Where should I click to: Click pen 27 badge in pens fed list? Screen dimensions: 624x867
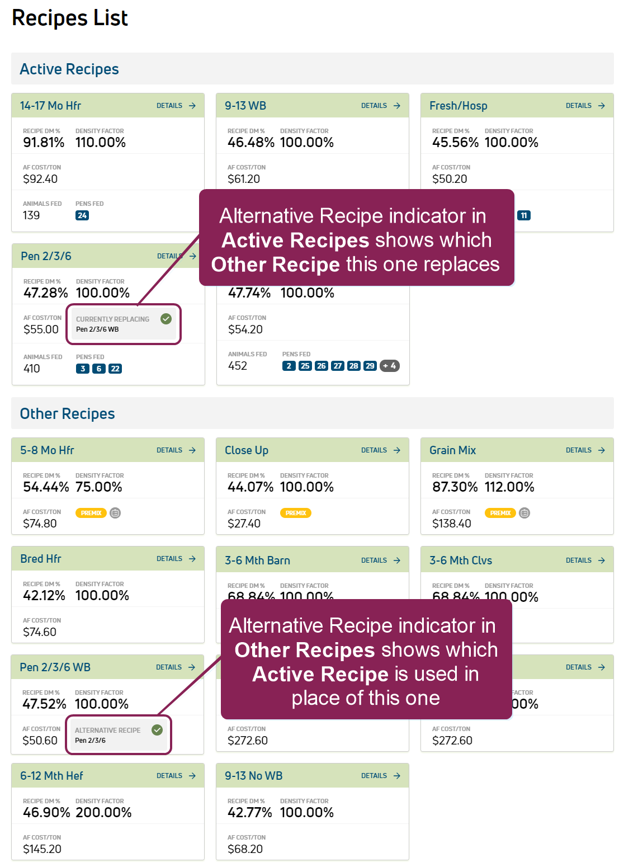tap(338, 366)
